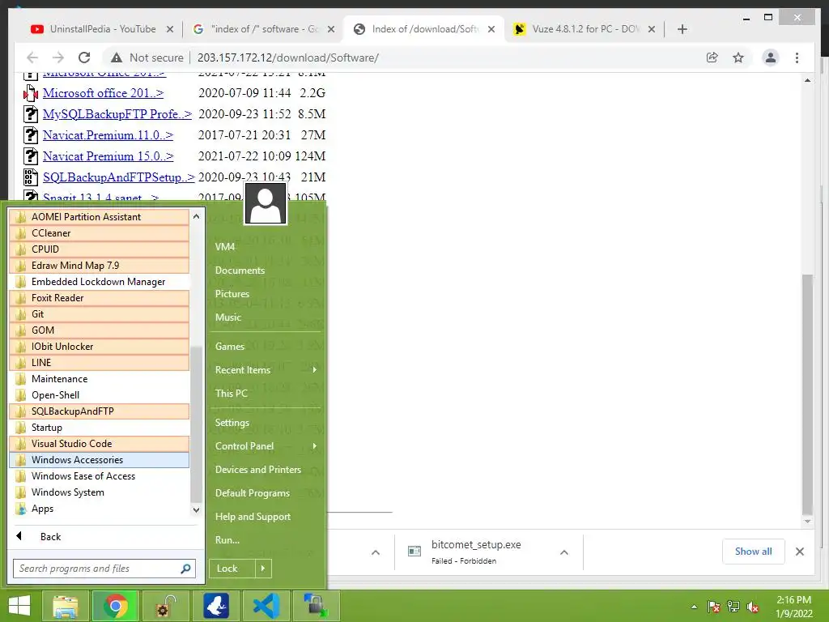Image resolution: width=829 pixels, height=622 pixels.
Task: Click the browser forward arrow
Action: coord(58,58)
